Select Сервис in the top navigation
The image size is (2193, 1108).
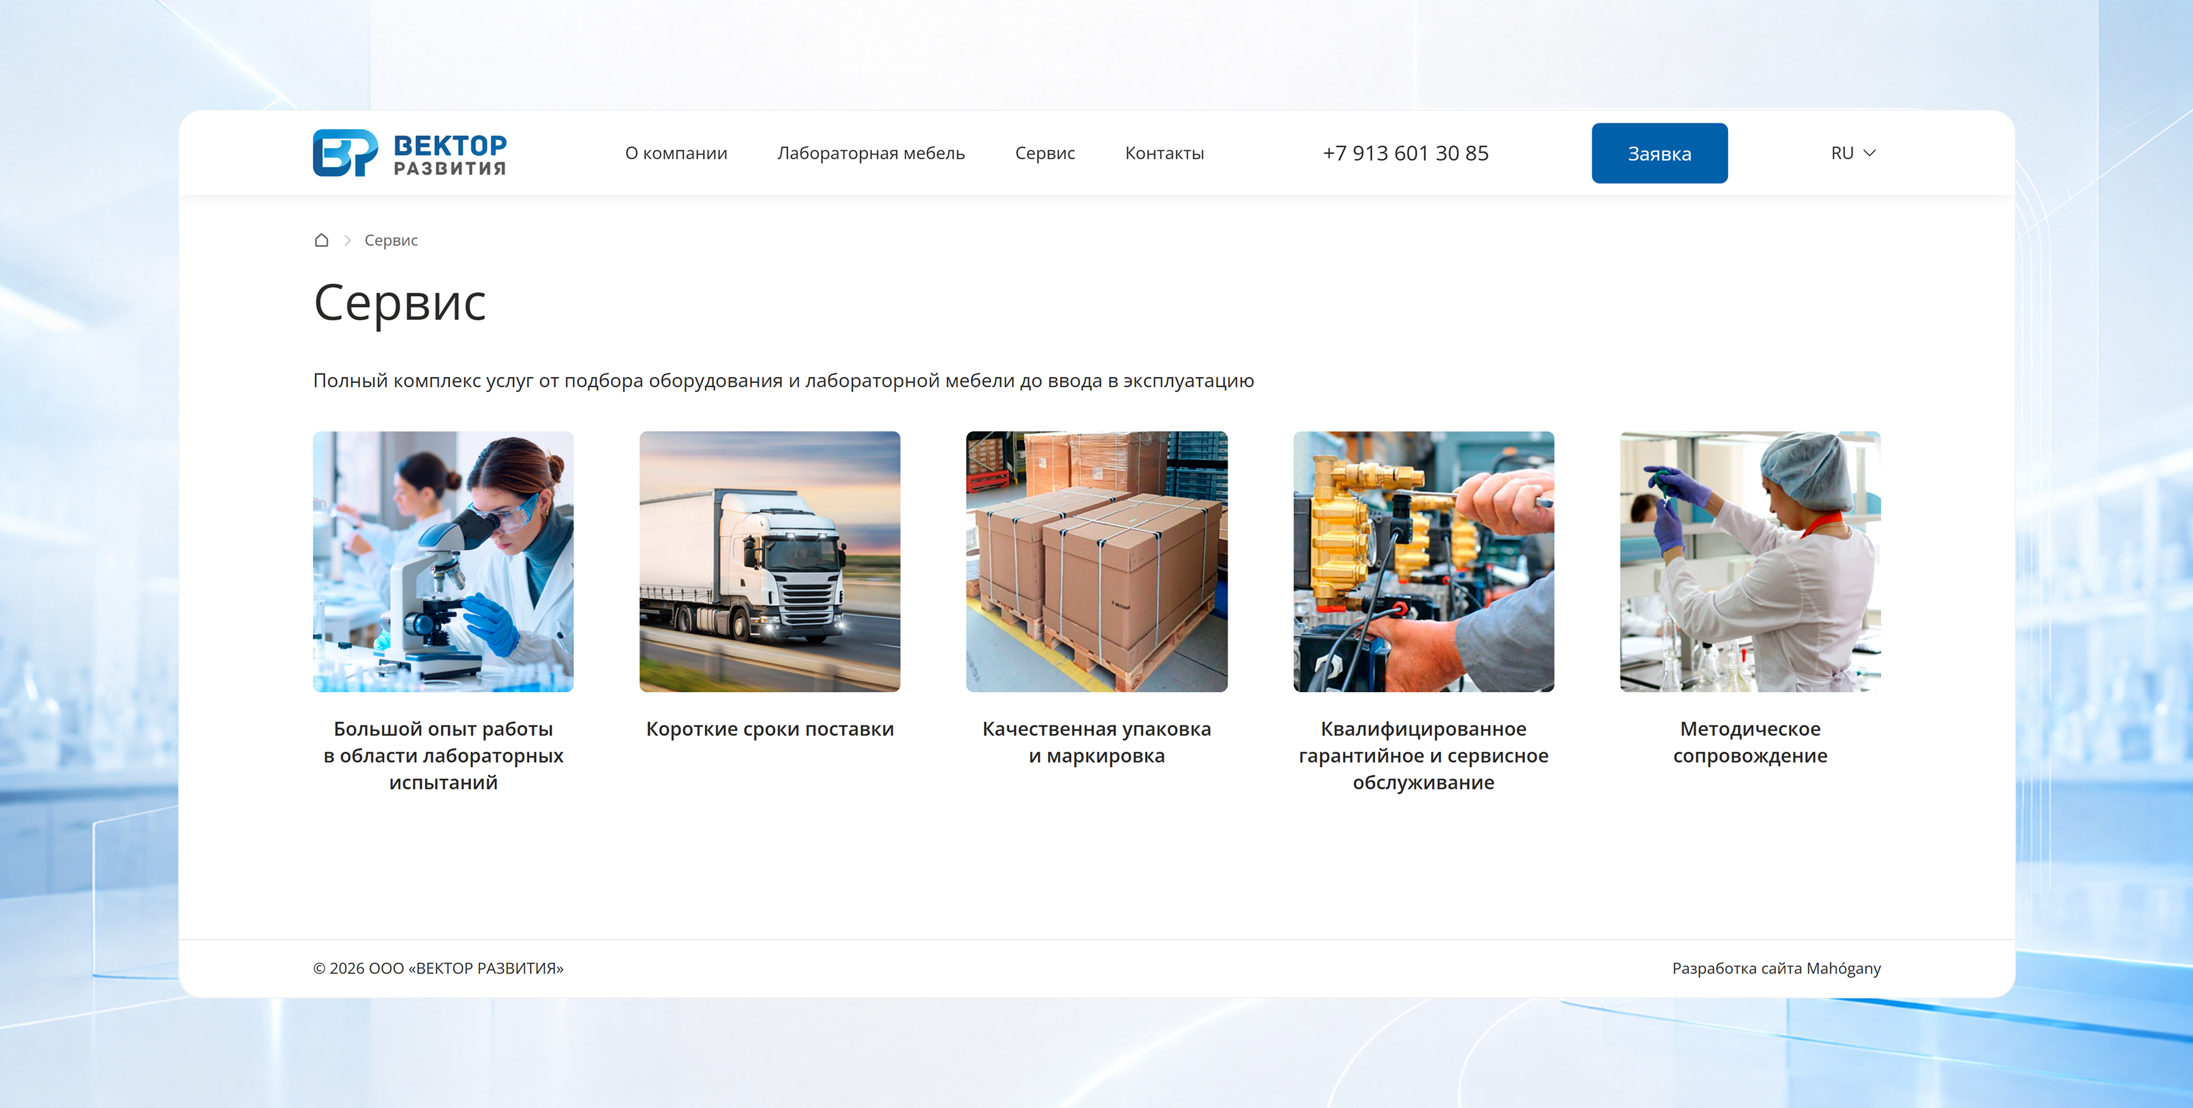pyautogui.click(x=1045, y=153)
